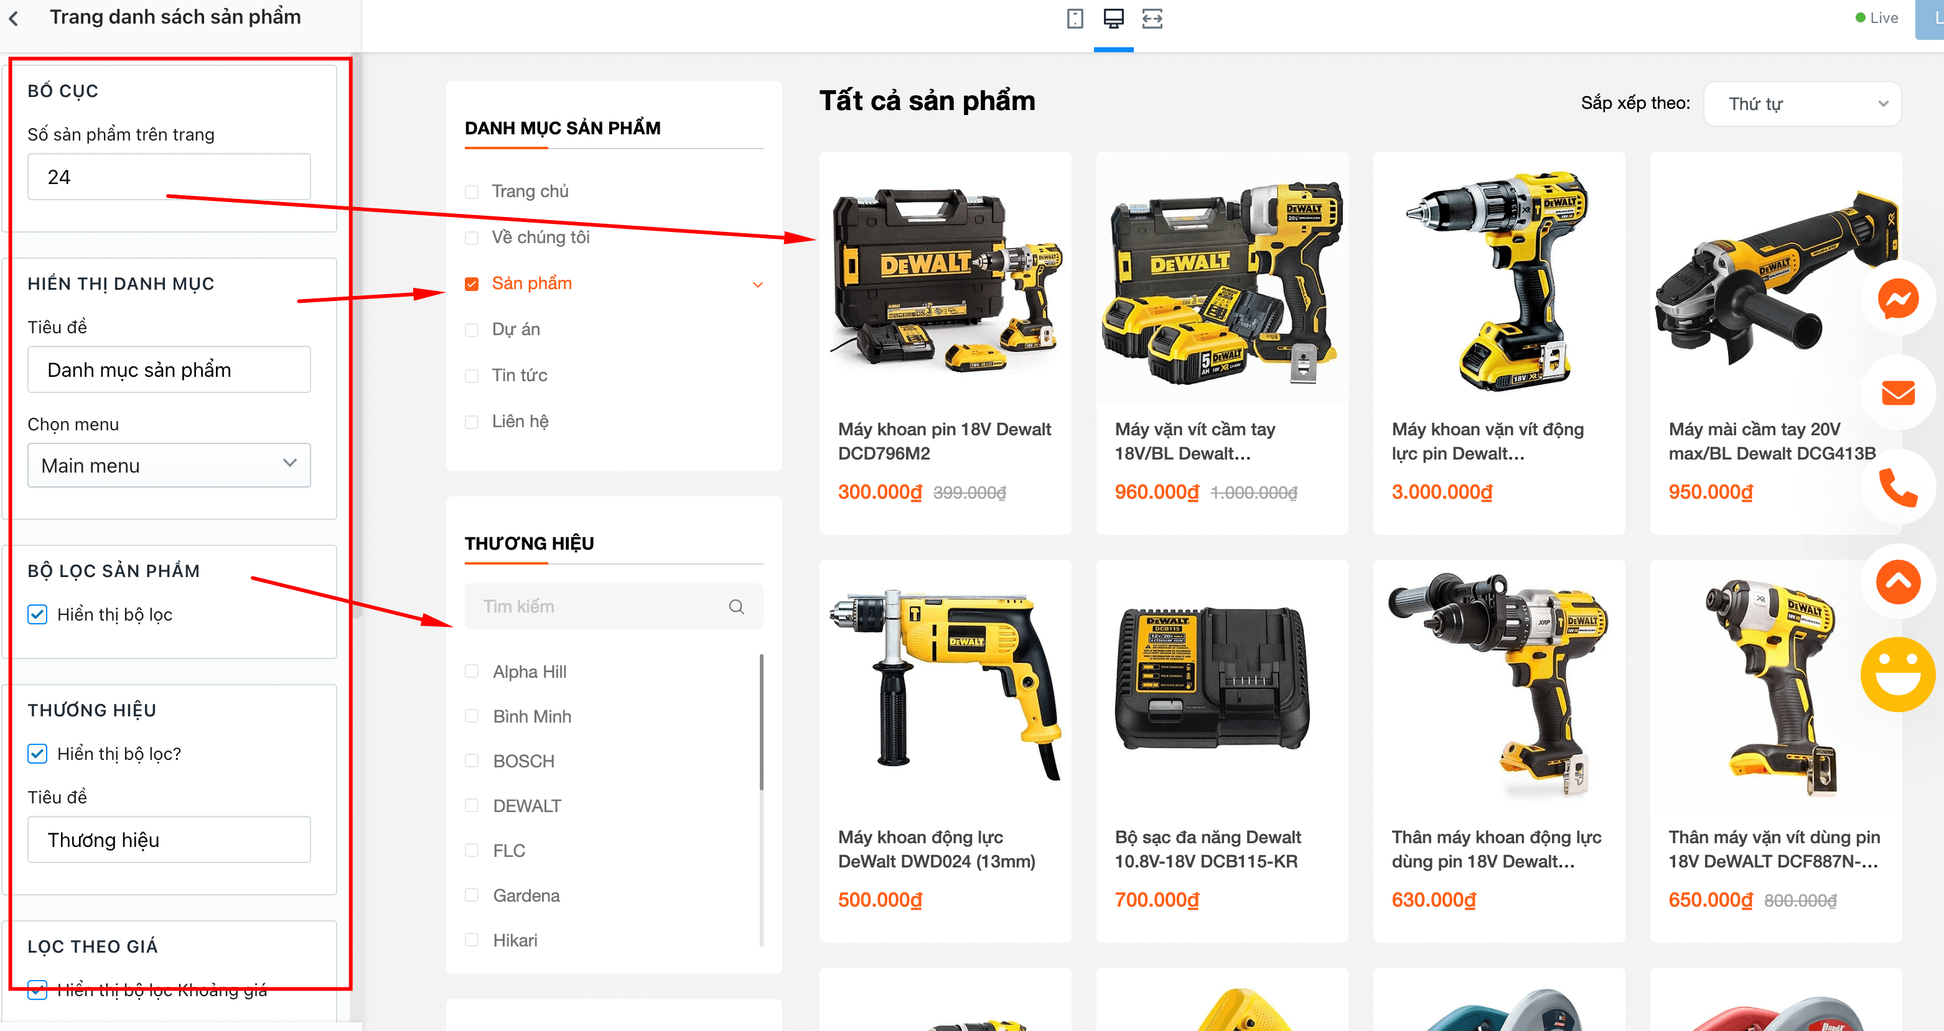This screenshot has height=1031, width=1944.
Task: Click the yellow corded DWD024 drill image
Action: pyautogui.click(x=945, y=685)
